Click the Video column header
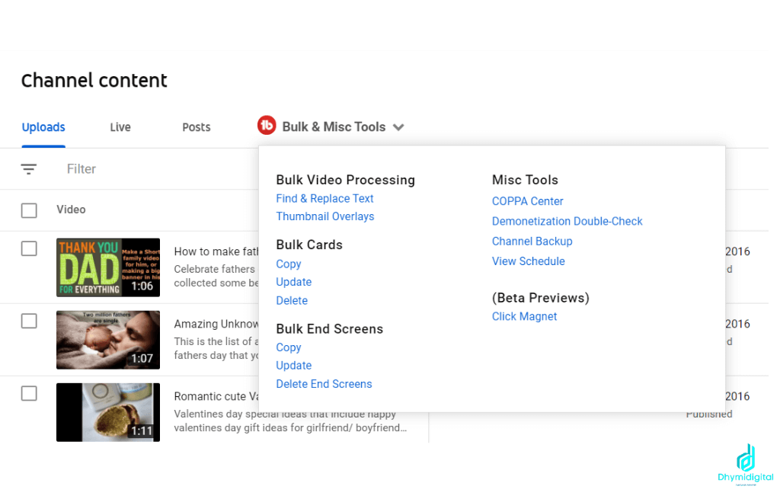The height and width of the screenshot is (499, 780). click(x=71, y=210)
